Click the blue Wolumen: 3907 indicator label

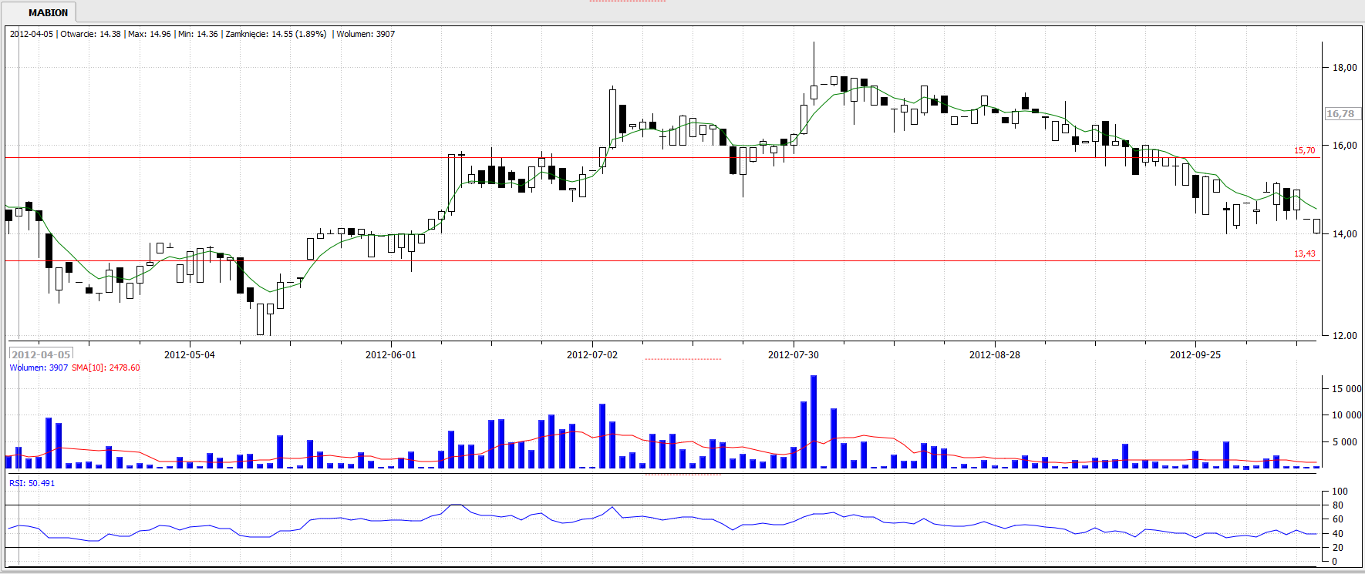pos(39,368)
